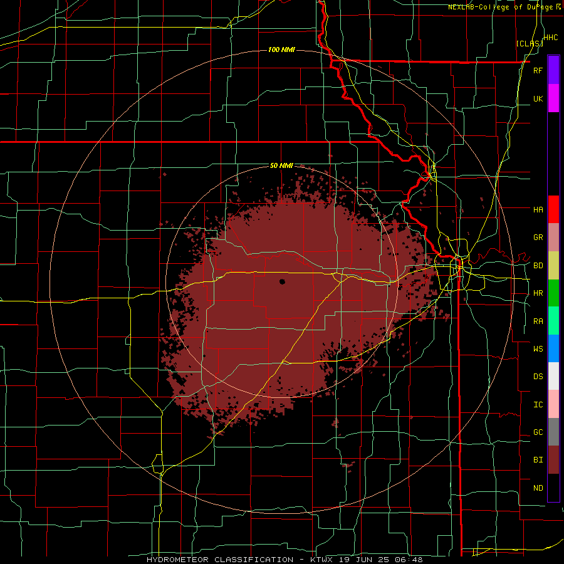This screenshot has height=564, width=564.
Task: Click the GC legend label
Action: point(538,432)
